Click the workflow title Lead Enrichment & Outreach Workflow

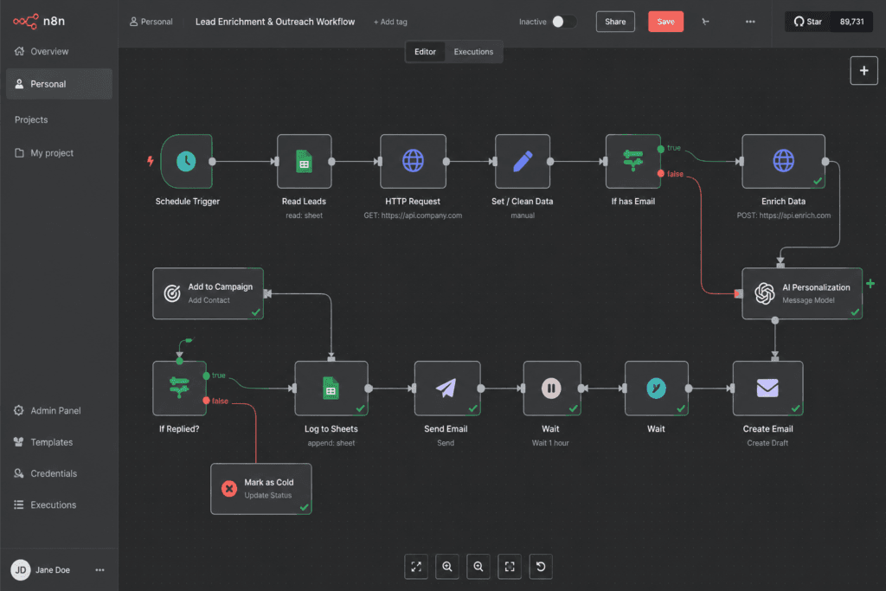click(x=275, y=22)
